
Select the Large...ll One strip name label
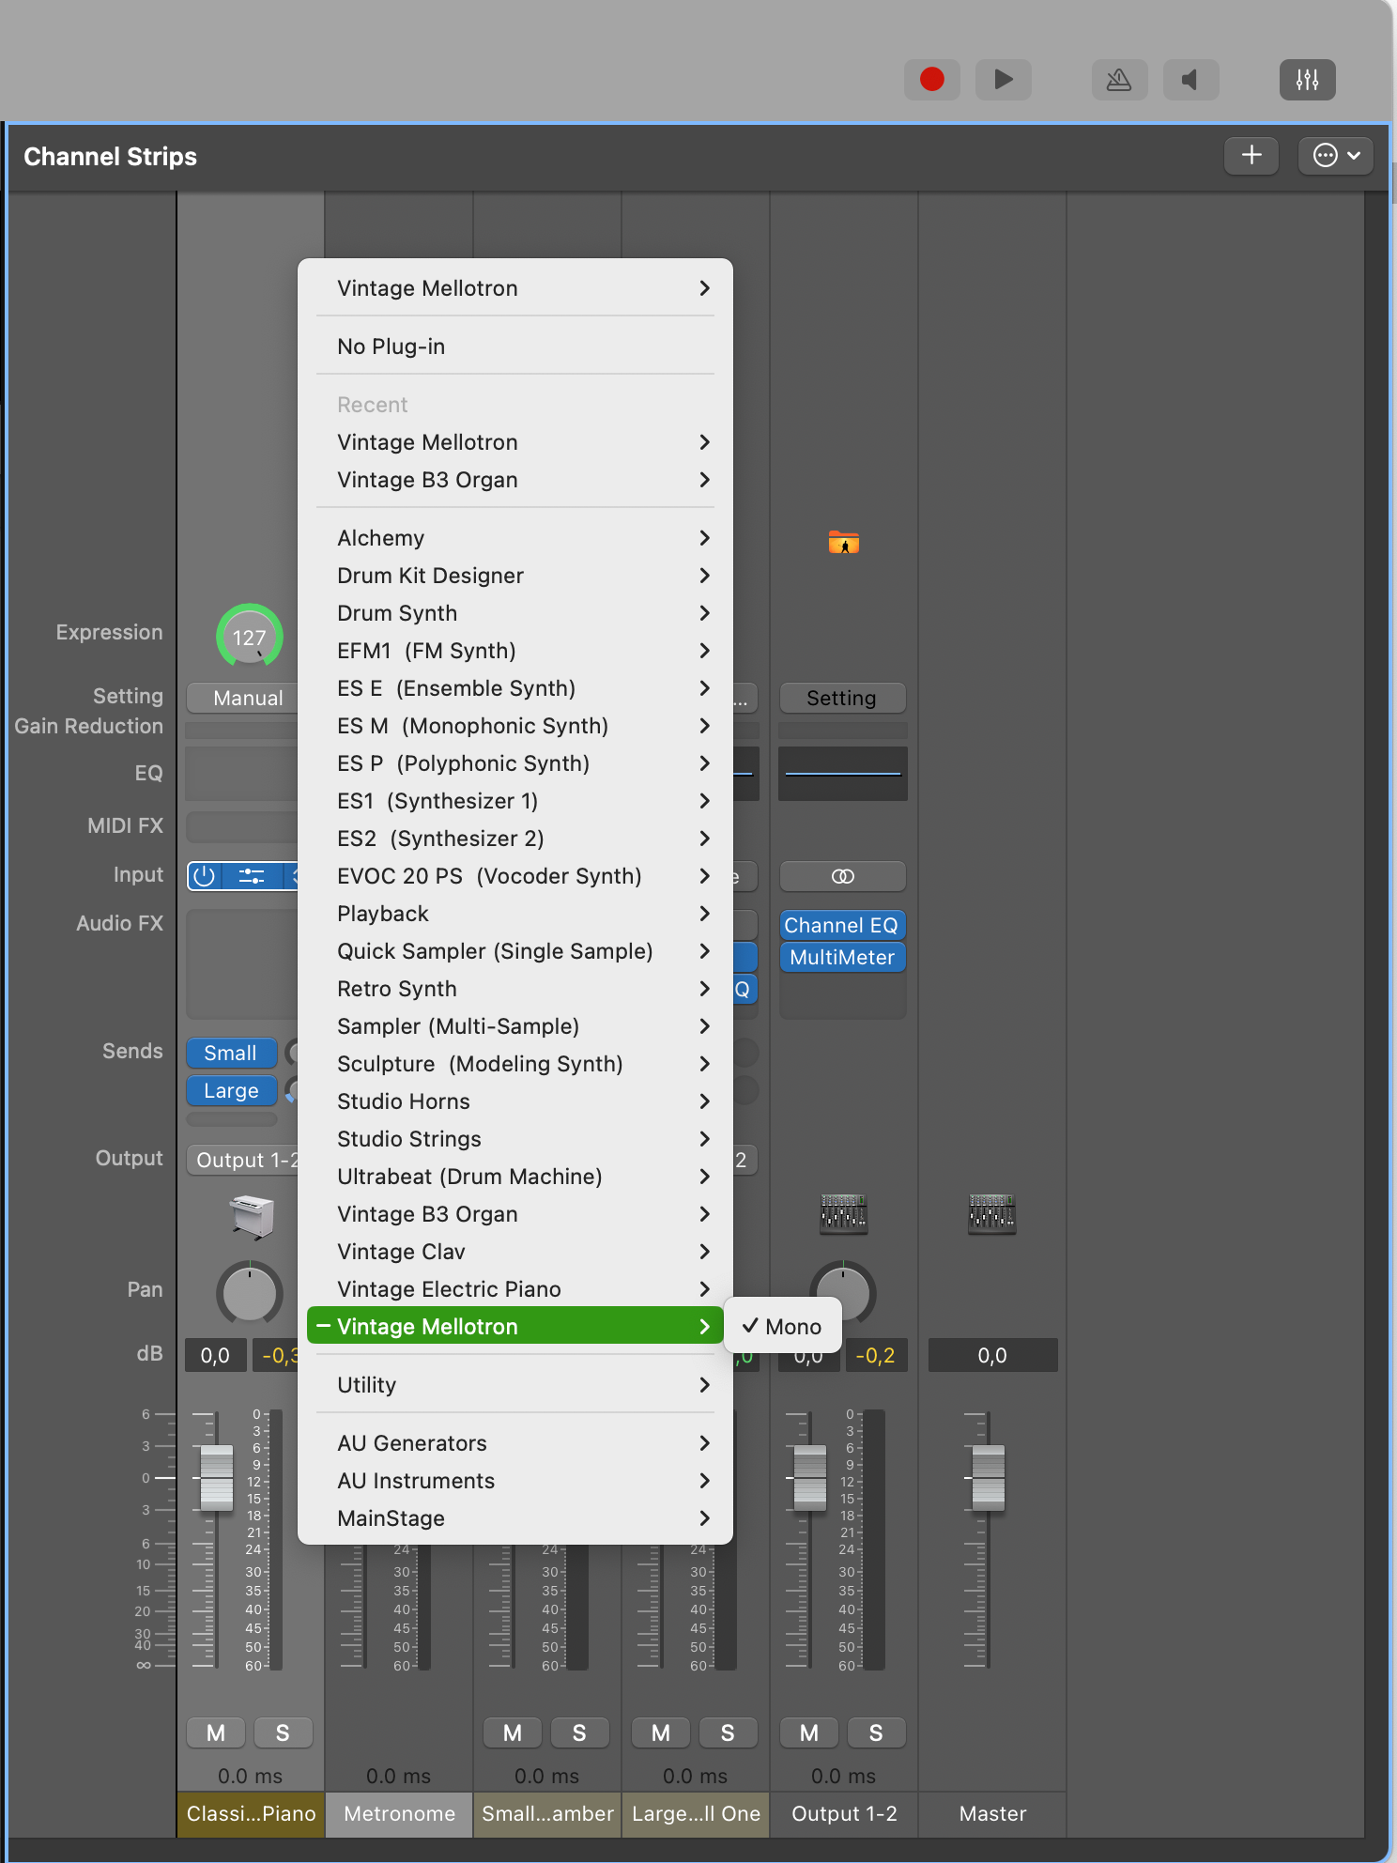[696, 1814]
